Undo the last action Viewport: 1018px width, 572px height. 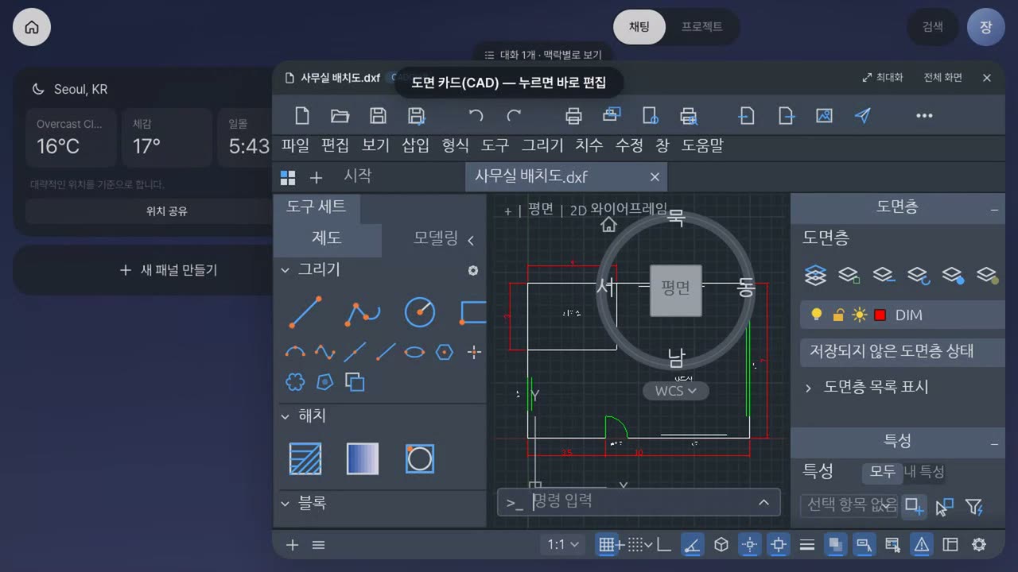pyautogui.click(x=476, y=116)
